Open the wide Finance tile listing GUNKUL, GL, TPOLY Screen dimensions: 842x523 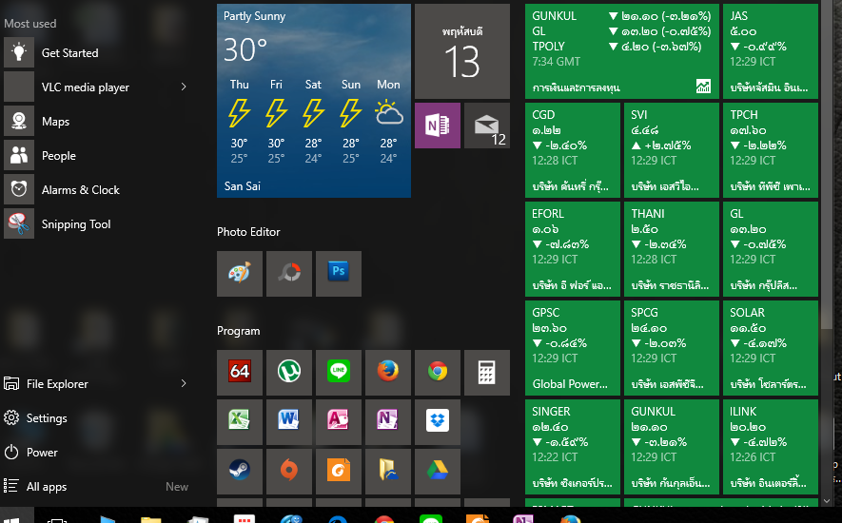pyautogui.click(x=622, y=51)
